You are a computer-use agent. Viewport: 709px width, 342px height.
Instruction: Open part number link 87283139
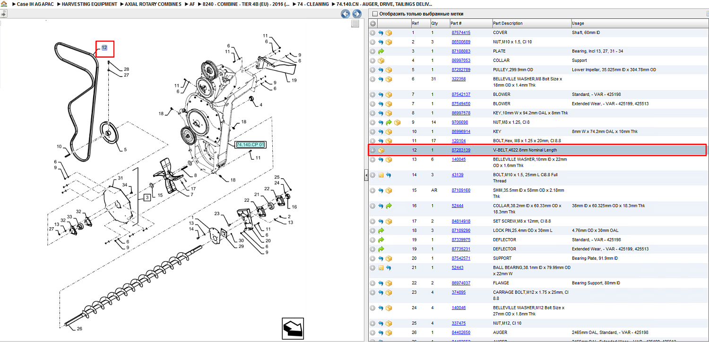461,150
